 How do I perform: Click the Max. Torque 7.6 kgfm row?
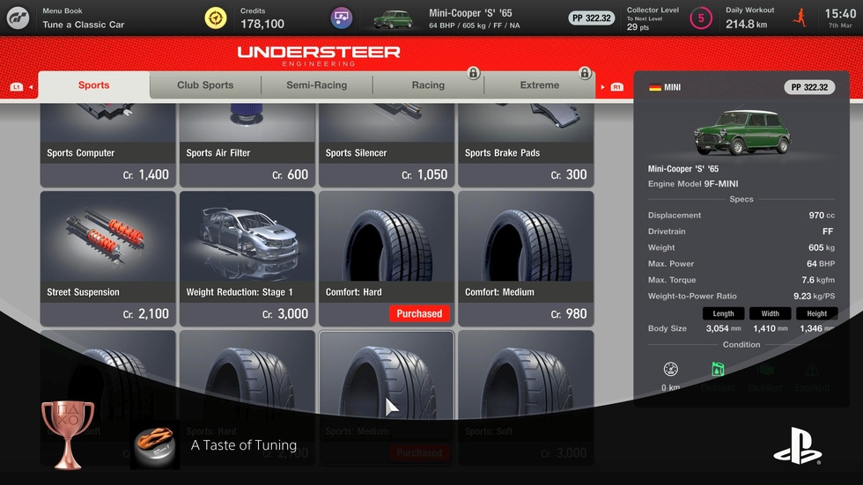(741, 279)
